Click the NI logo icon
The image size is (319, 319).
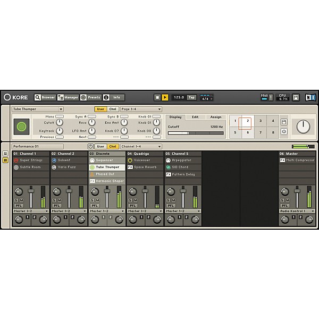click(310, 97)
